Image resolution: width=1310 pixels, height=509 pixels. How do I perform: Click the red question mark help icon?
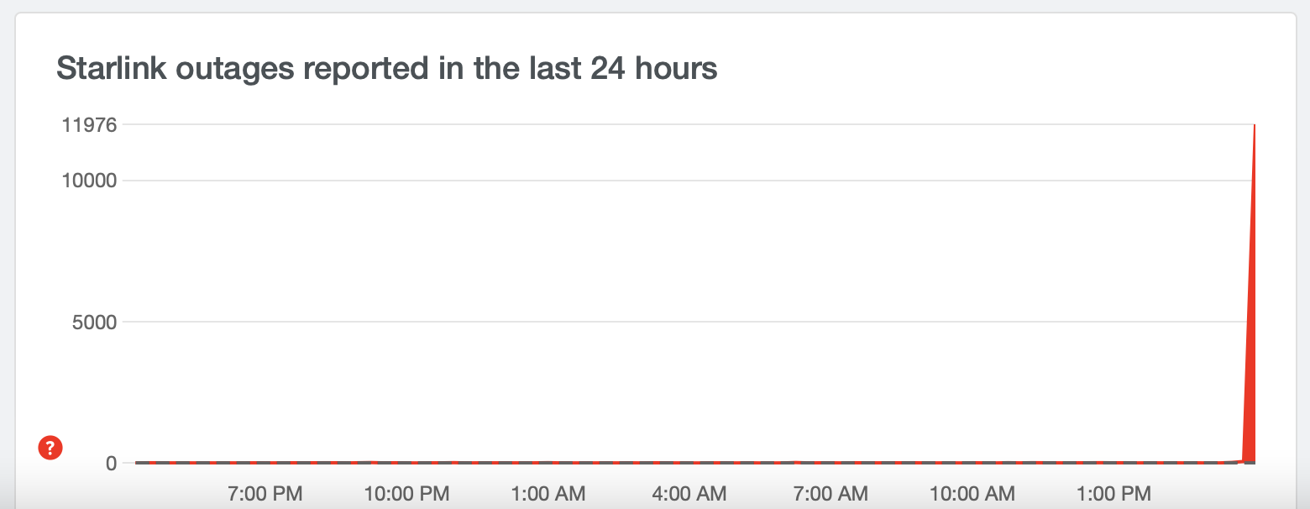click(x=50, y=449)
